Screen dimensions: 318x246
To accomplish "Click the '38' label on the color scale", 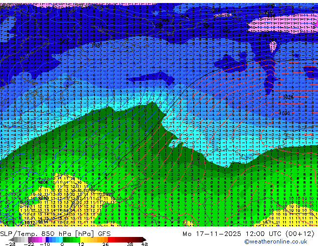I will click(x=130, y=244).
